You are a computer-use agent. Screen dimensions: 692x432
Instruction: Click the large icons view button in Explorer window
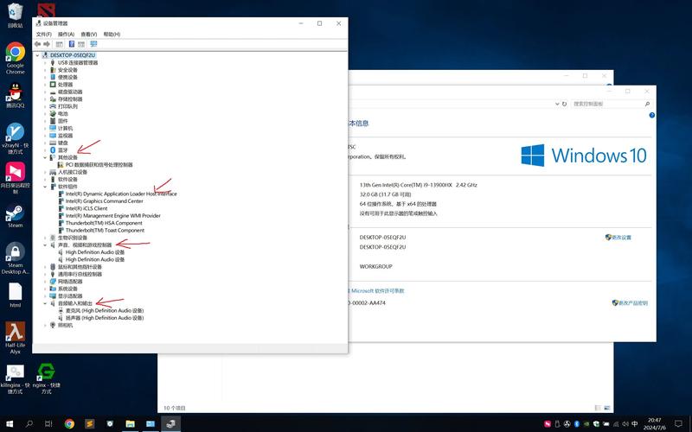(607, 408)
